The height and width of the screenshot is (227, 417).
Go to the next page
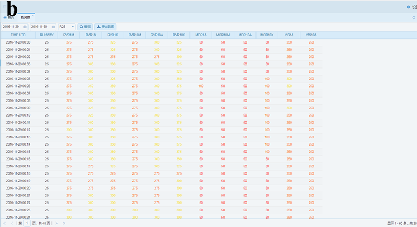(x=56, y=223)
